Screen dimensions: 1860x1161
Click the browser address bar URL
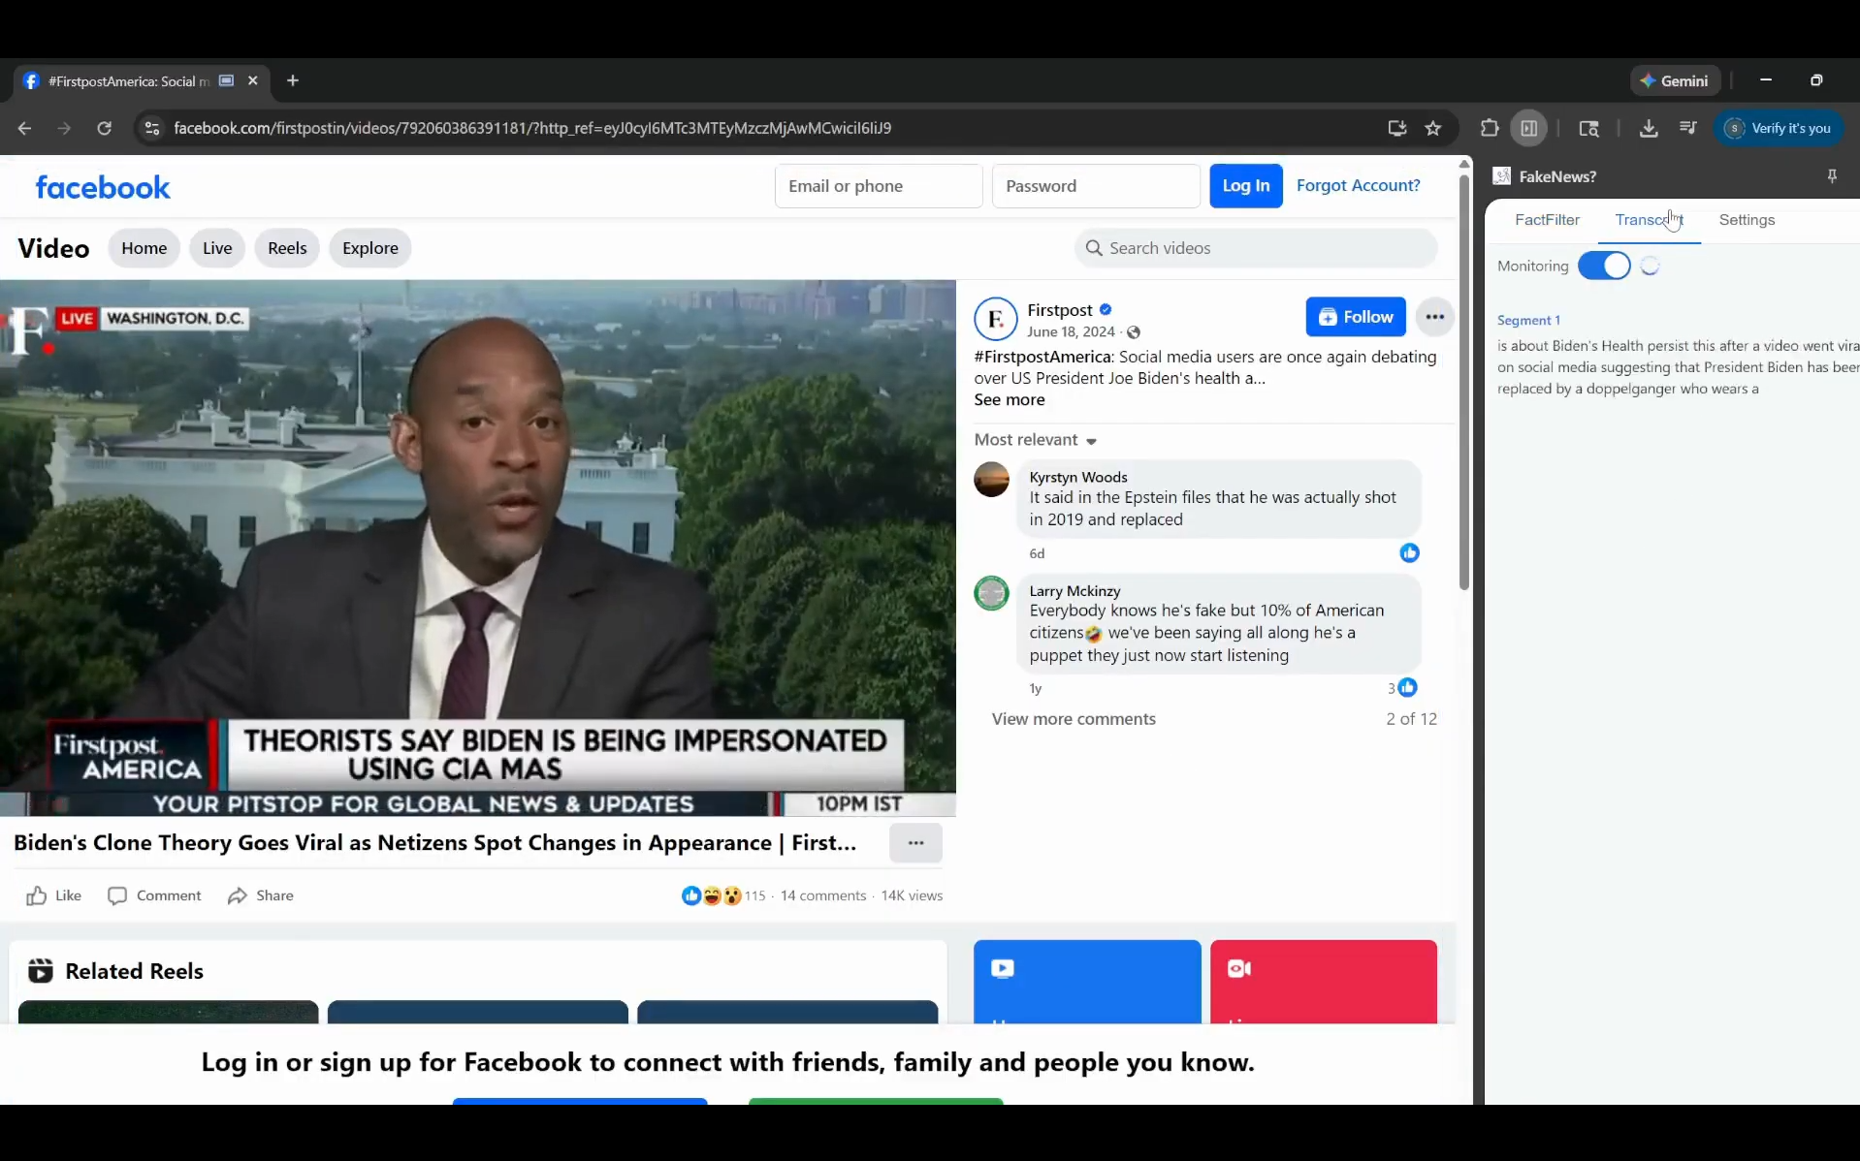point(532,128)
